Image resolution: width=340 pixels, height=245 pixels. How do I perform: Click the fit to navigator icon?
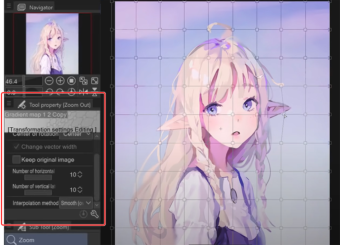tap(83, 81)
